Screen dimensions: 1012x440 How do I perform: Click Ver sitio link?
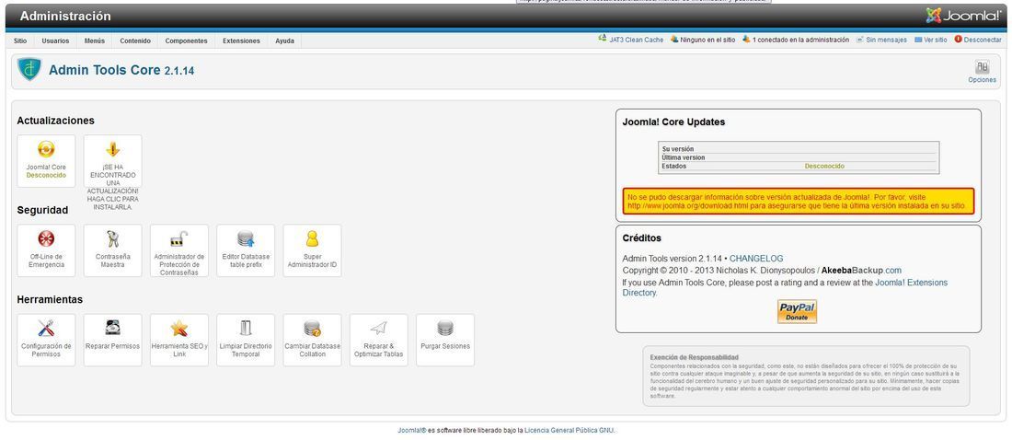(930, 40)
